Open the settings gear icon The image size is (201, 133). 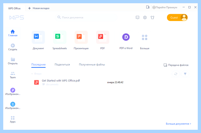pos(145,17)
